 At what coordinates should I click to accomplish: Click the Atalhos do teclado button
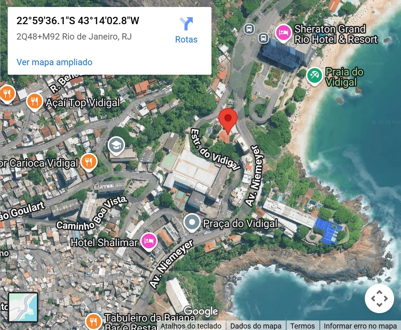tap(191, 326)
